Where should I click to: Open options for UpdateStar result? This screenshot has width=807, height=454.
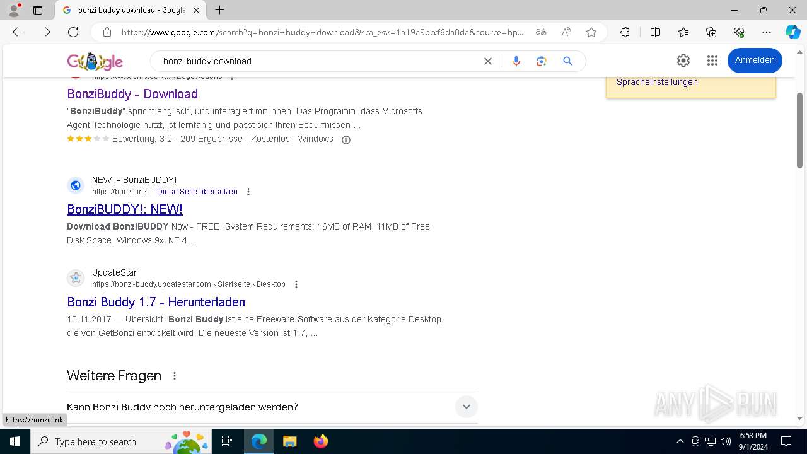coord(296,284)
